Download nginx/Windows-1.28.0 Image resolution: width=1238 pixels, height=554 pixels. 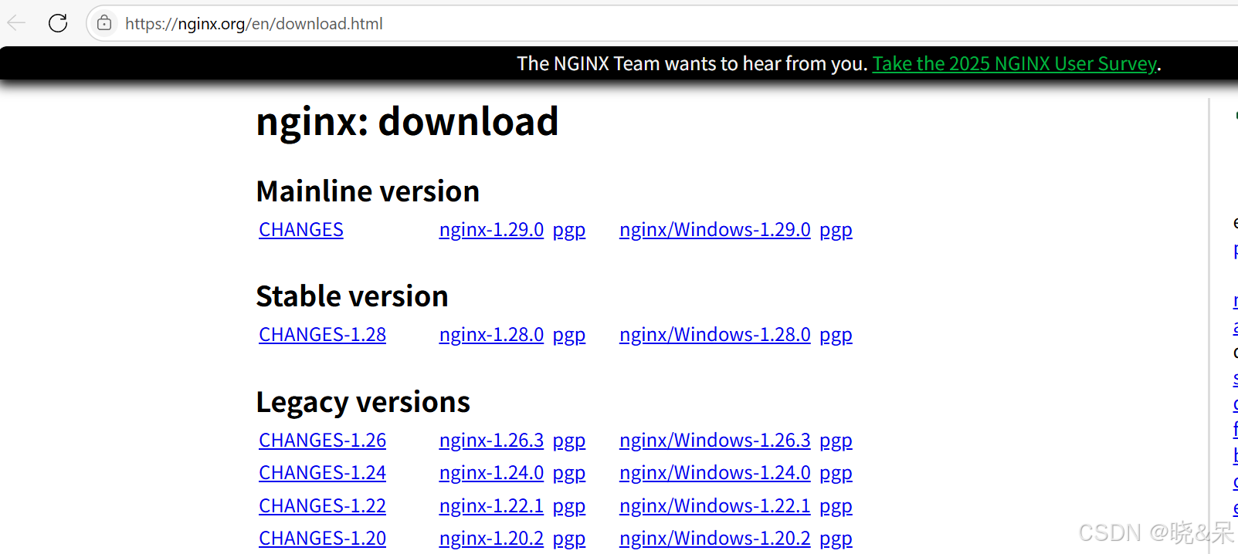(715, 335)
